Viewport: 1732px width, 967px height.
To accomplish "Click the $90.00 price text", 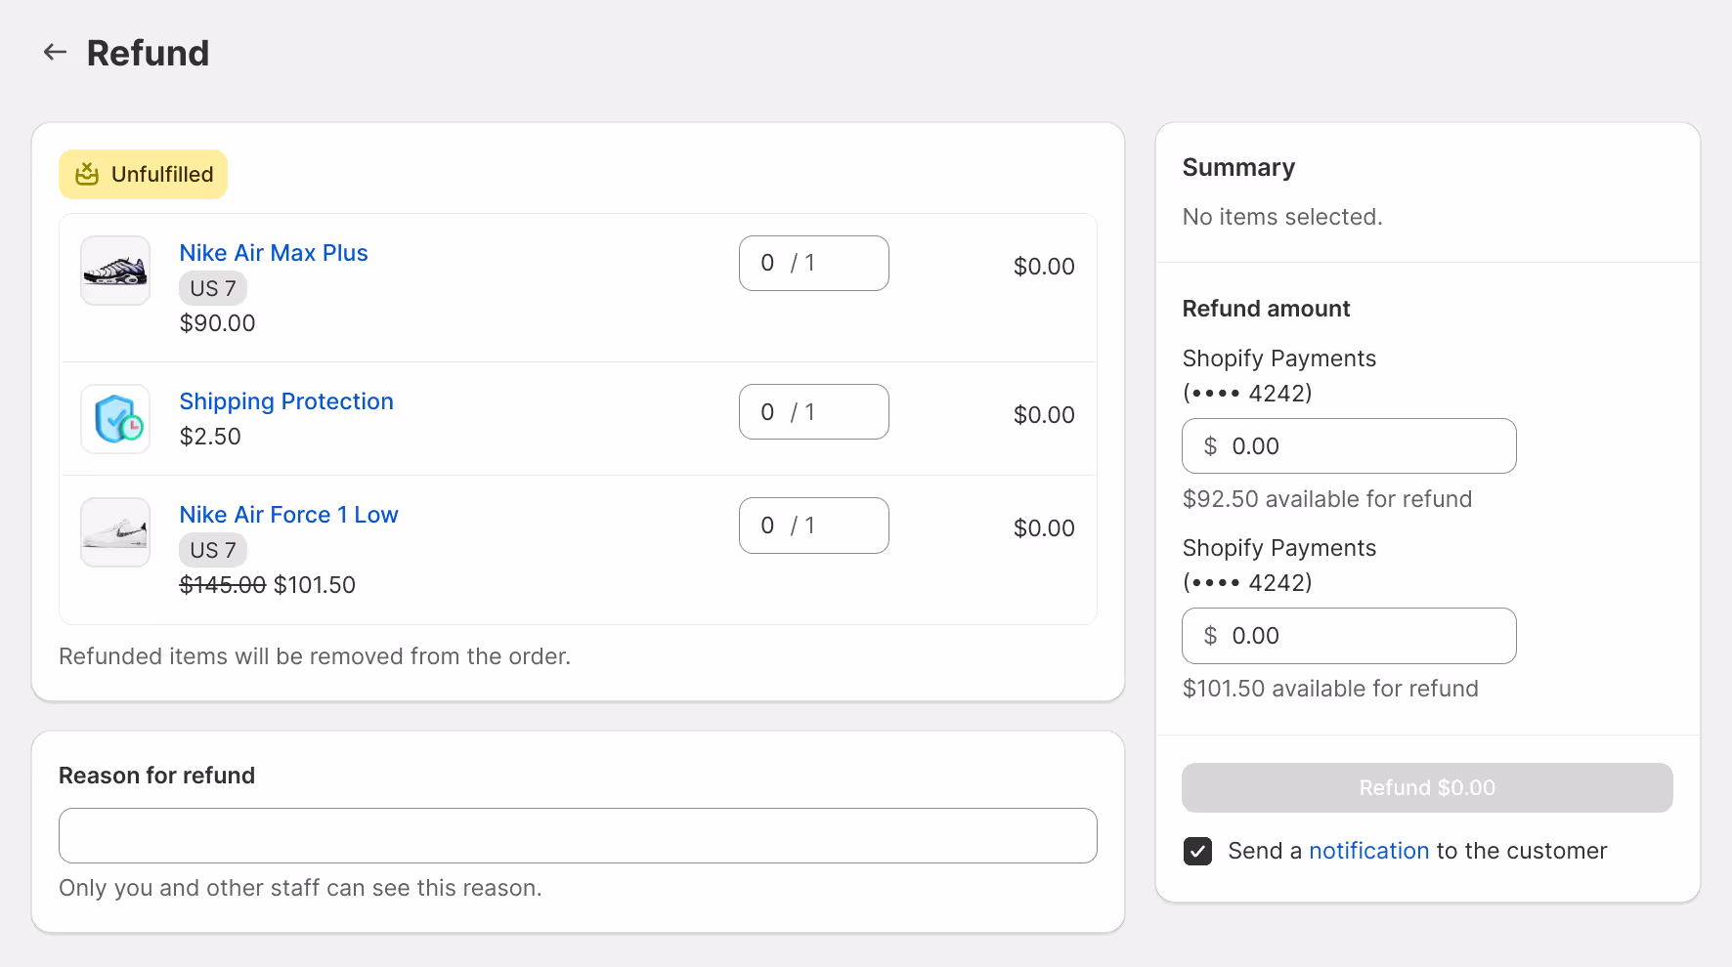I will pyautogui.click(x=217, y=323).
